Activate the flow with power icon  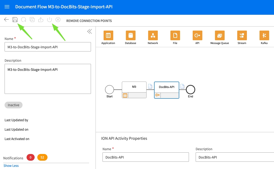pyautogui.click(x=49, y=20)
